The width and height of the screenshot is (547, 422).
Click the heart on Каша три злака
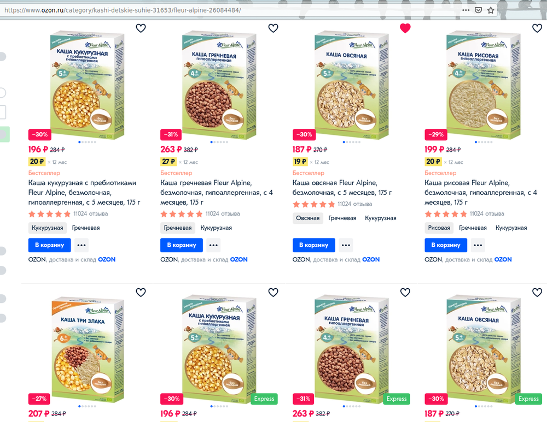pos(141,292)
